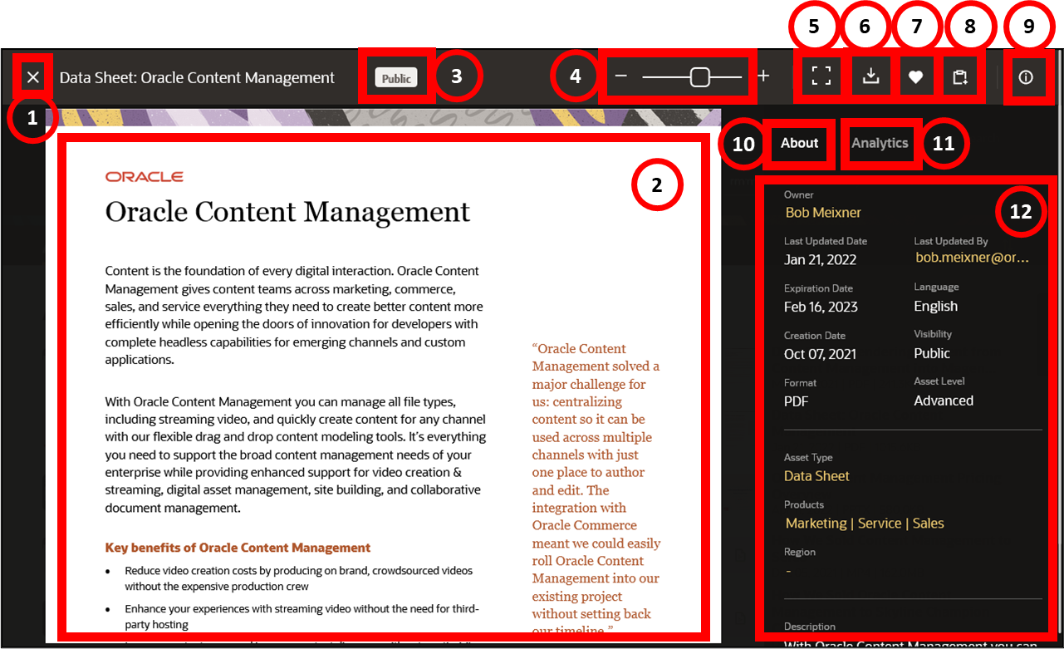Select the Marketing product link
The image size is (1064, 649).
(816, 523)
